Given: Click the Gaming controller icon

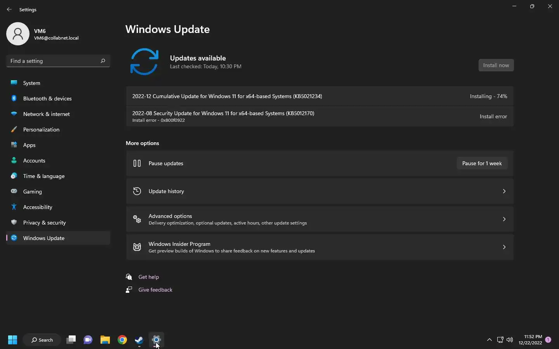Looking at the screenshot, I should (x=14, y=191).
